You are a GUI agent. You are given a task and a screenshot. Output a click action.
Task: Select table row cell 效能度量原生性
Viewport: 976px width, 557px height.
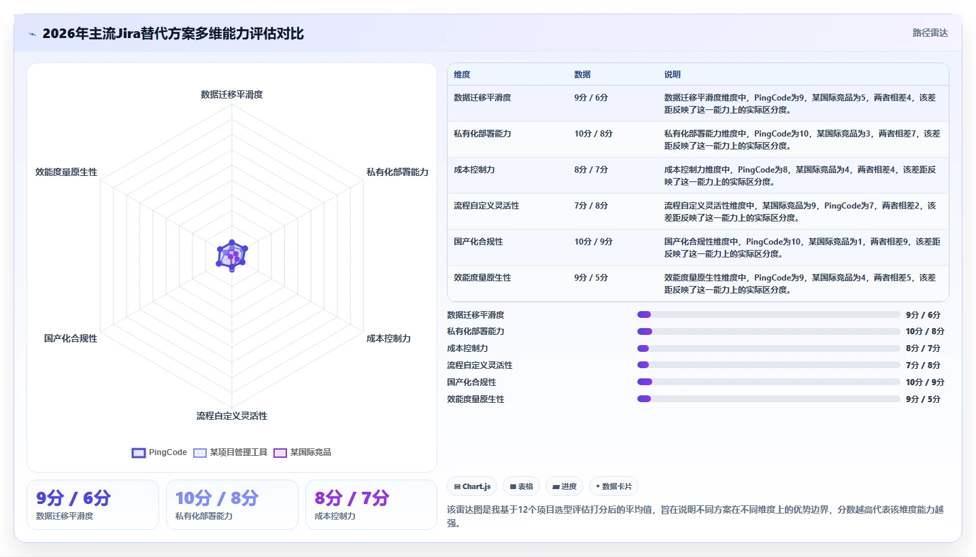[x=482, y=278]
